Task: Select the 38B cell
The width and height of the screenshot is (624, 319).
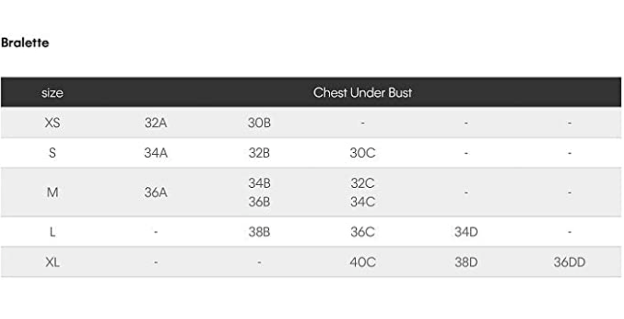Action: pos(259,232)
